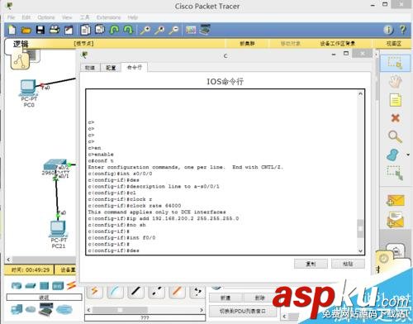Choose the hand Move Layout tool
Image resolution: width=413 pixels, height=324 pixels.
tap(395, 82)
